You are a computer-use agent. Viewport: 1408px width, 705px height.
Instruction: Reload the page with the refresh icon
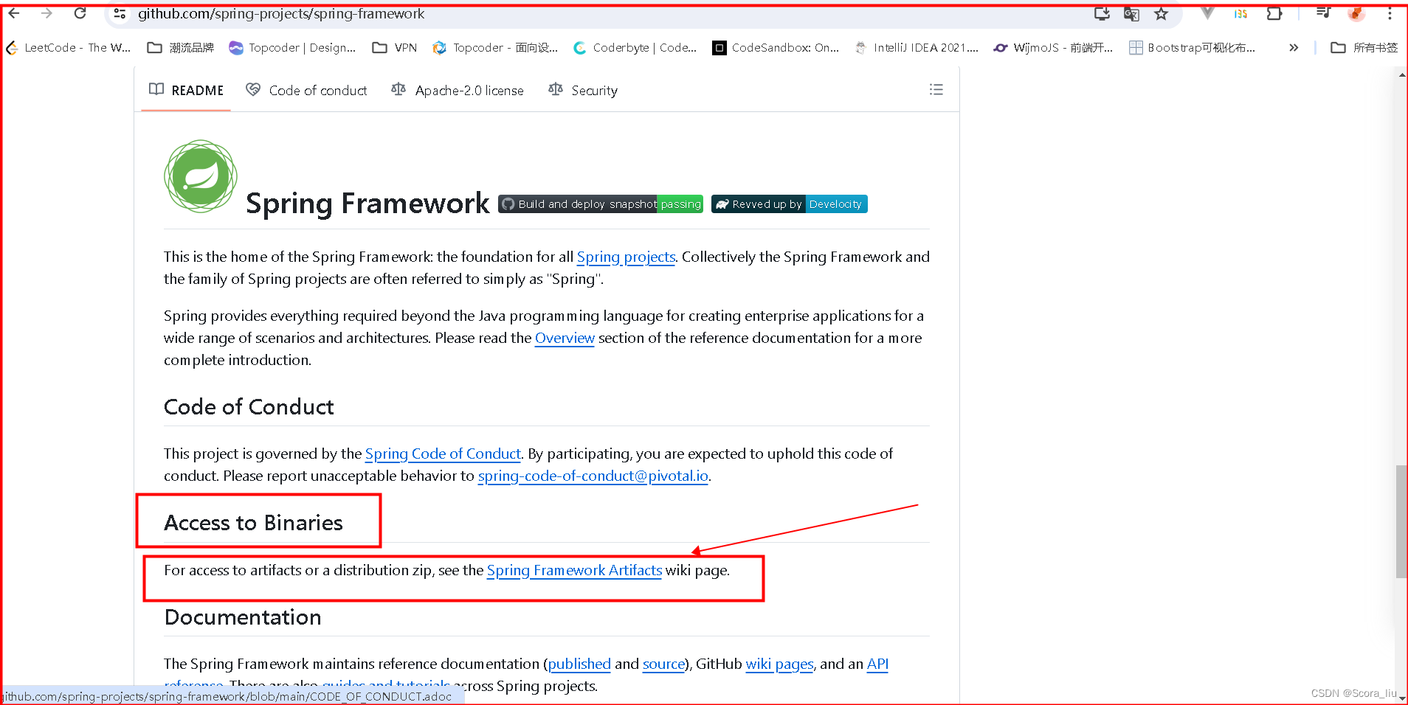tap(80, 13)
